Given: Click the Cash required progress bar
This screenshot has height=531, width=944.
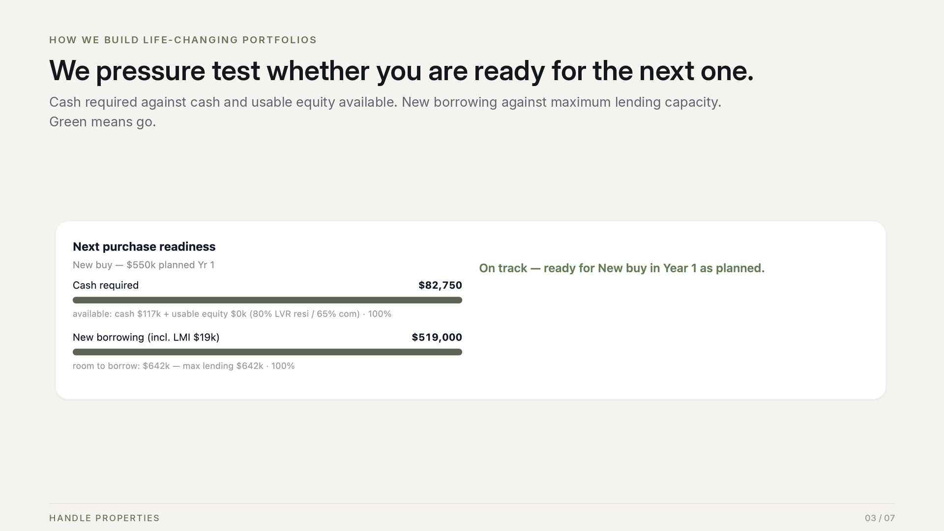Looking at the screenshot, I should coord(267,300).
